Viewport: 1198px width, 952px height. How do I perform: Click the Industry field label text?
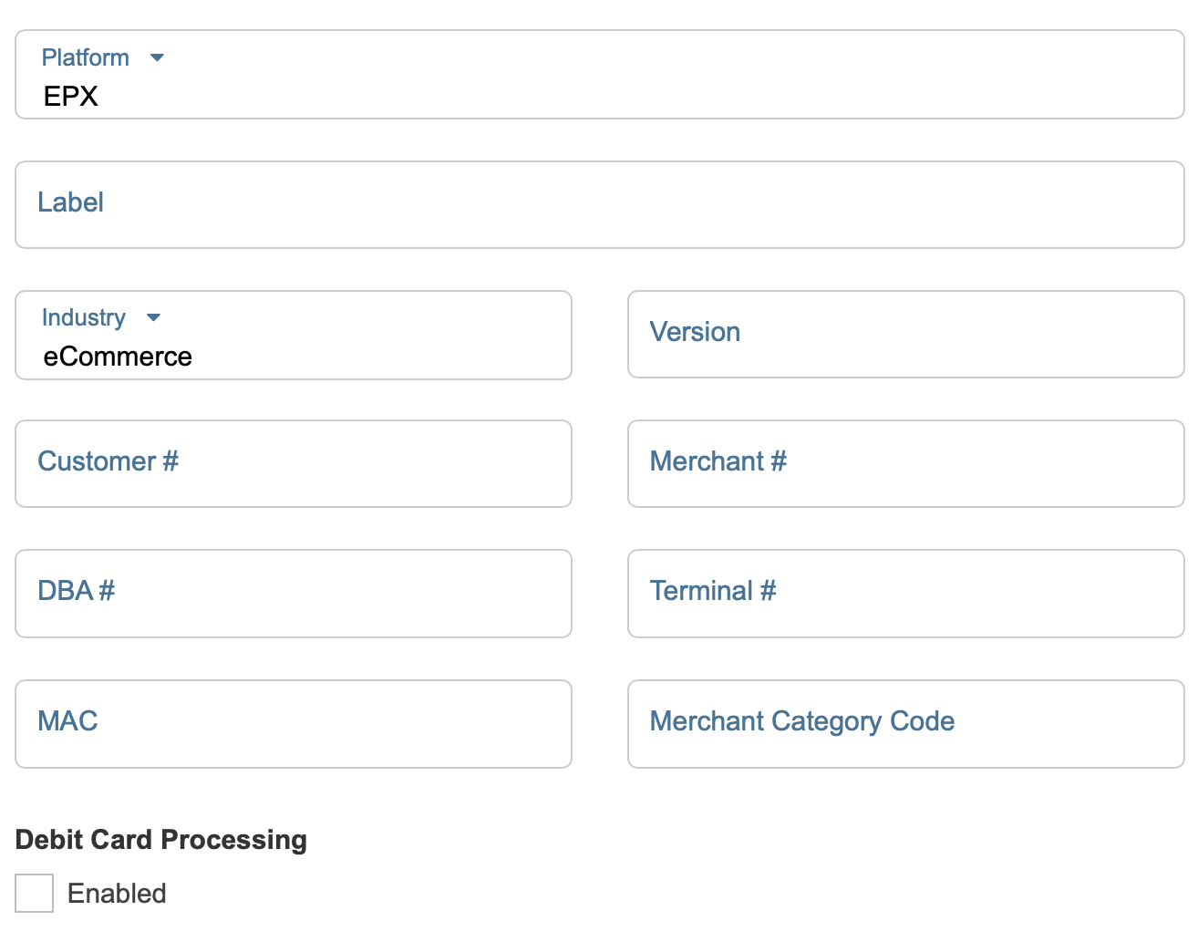click(x=83, y=317)
